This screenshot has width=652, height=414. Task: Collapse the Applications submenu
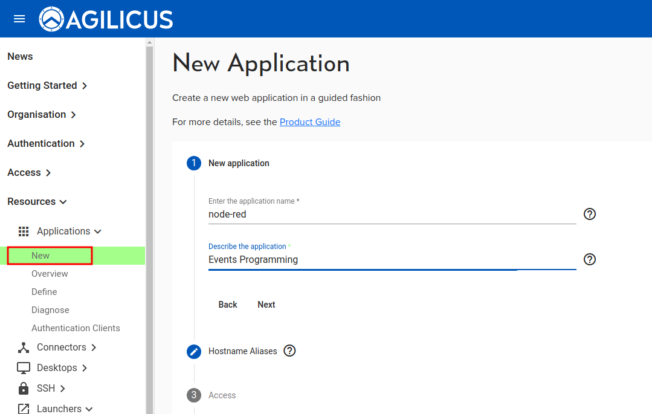pyautogui.click(x=69, y=231)
